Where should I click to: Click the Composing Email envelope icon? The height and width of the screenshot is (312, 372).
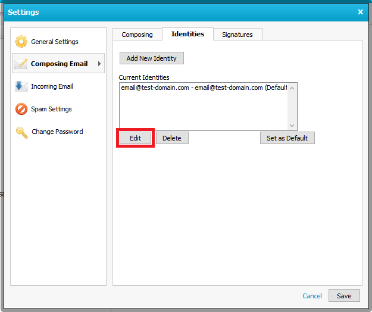pos(21,64)
